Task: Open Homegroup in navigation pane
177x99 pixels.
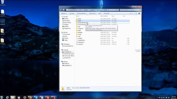Action: (66, 44)
